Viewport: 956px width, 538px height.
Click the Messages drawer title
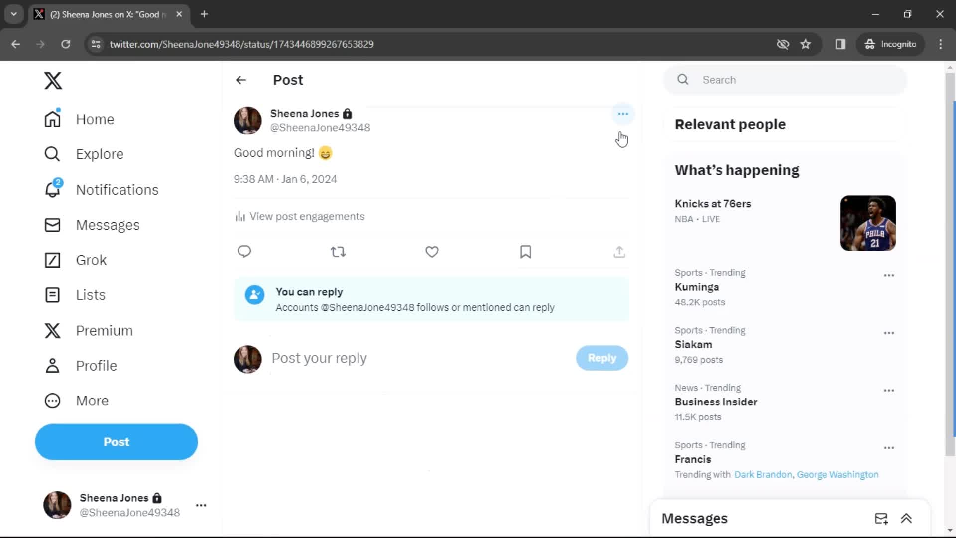(694, 519)
